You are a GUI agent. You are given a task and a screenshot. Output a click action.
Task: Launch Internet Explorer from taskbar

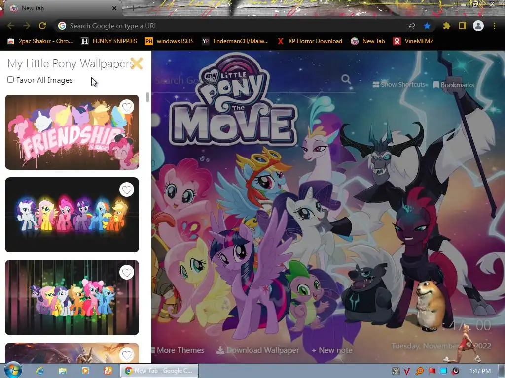pos(40,371)
